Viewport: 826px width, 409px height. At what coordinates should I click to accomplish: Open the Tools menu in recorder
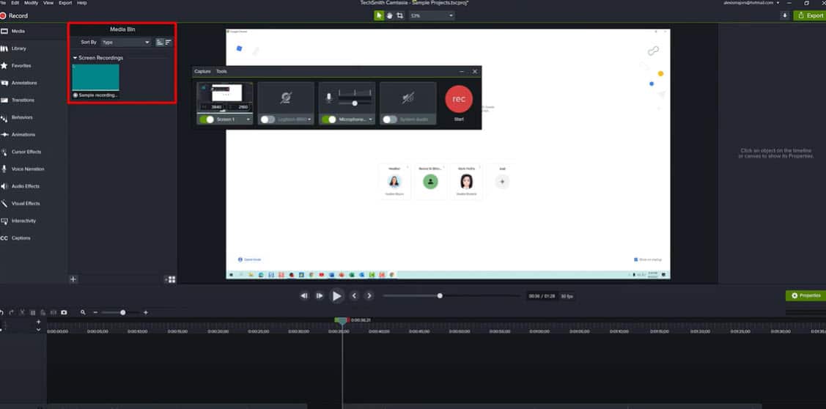222,72
